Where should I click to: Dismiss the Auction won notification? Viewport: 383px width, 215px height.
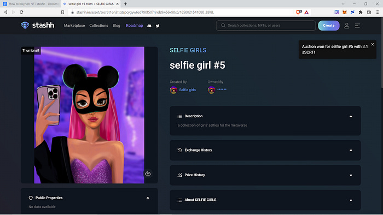coord(373,44)
